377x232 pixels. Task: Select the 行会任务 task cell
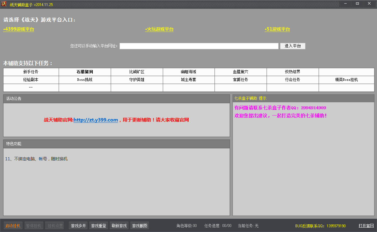coord(292,80)
